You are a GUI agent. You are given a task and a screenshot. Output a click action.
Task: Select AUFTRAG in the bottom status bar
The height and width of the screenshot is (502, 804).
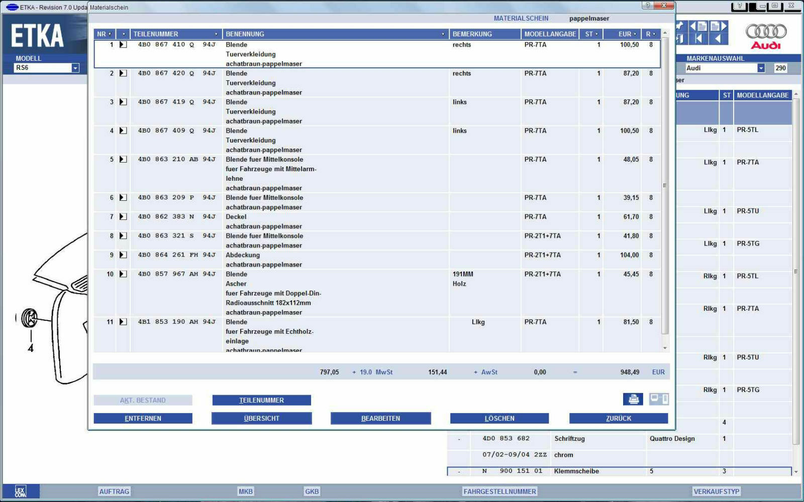pos(114,491)
